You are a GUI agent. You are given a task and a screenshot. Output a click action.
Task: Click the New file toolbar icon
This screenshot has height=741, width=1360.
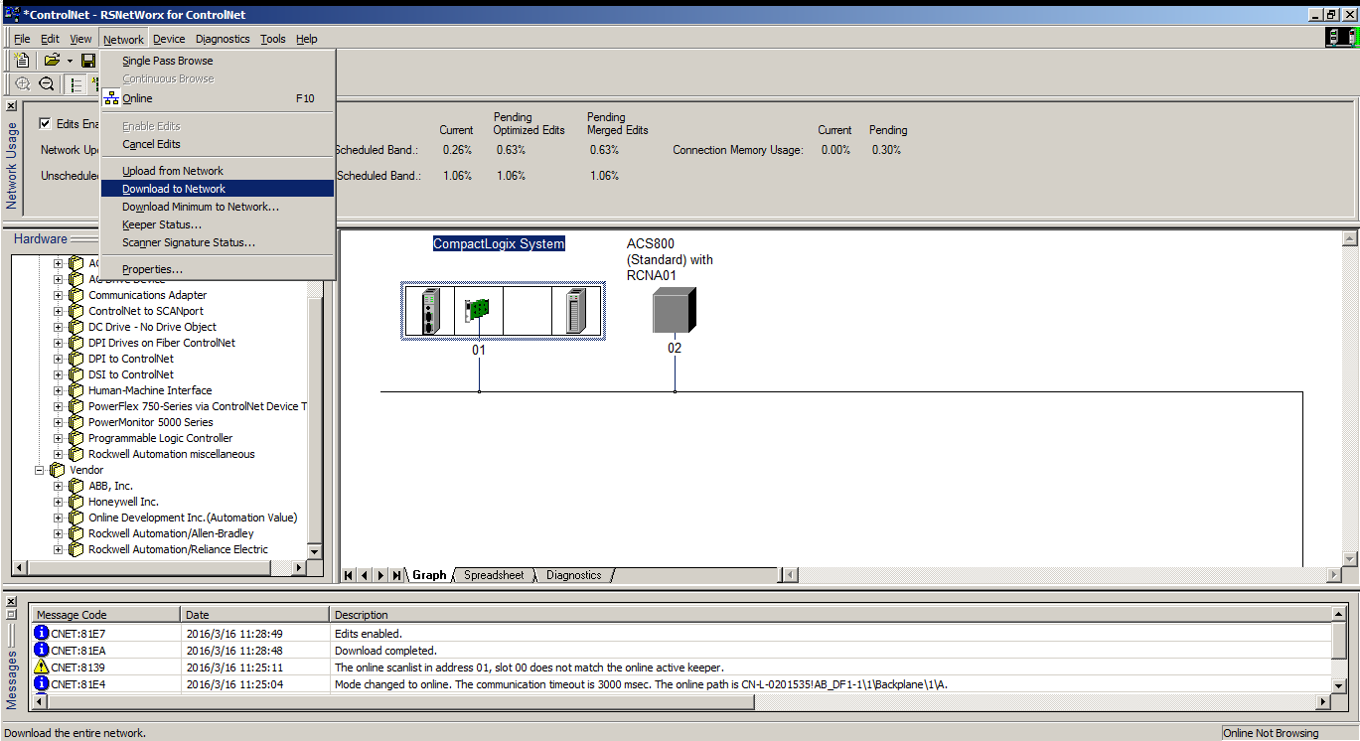(22, 61)
